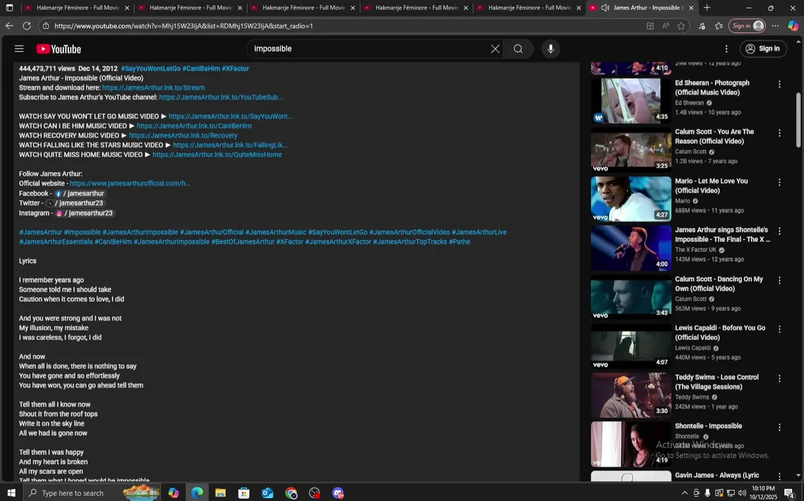
Task: Click the #Pathe hashtag
Action: (459, 241)
